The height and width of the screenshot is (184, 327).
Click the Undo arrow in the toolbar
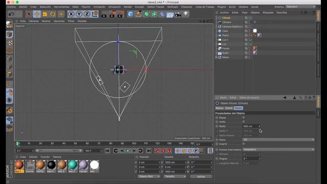[x=11, y=14]
